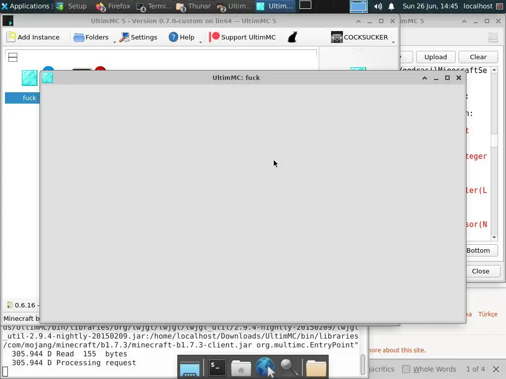Open the tan folder icon in the dock
This screenshot has width=506, height=379.
click(x=316, y=368)
